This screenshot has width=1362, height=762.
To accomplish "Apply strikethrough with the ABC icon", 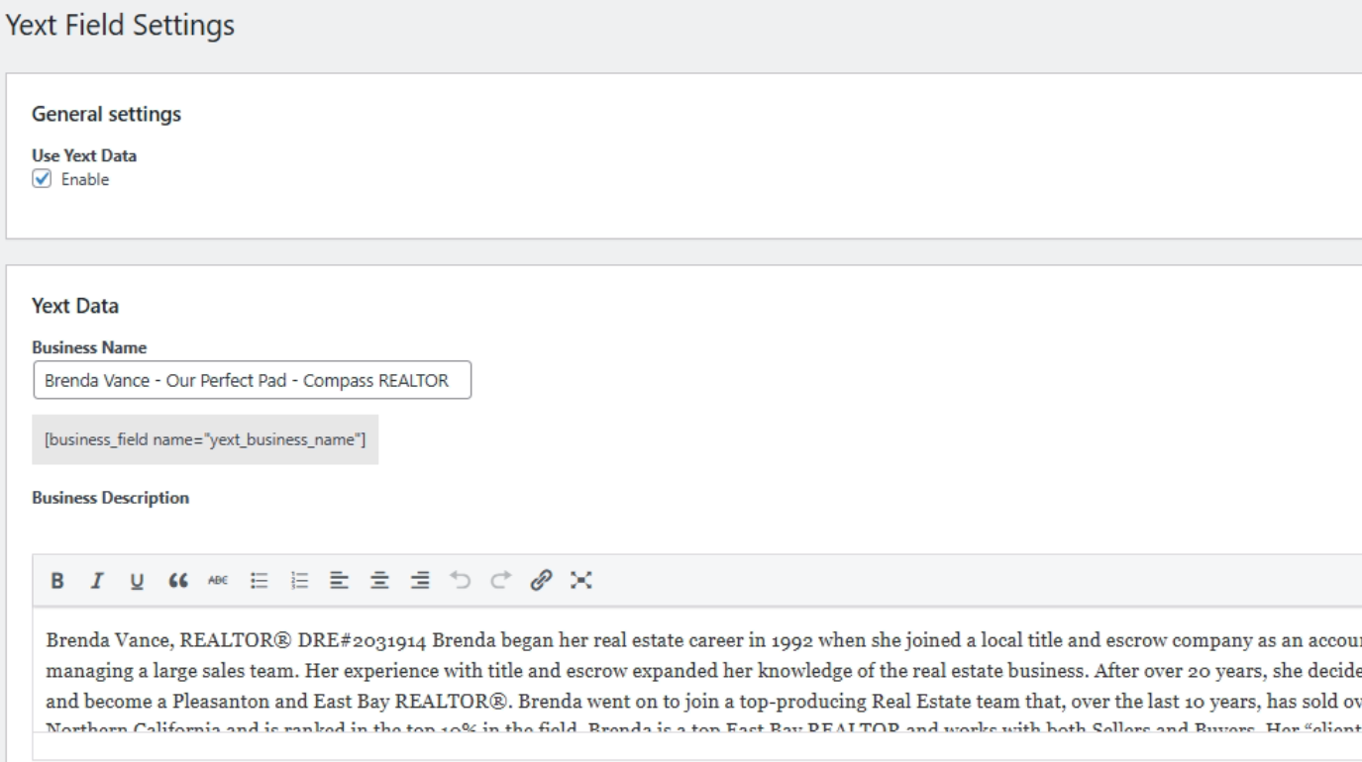I will point(214,580).
